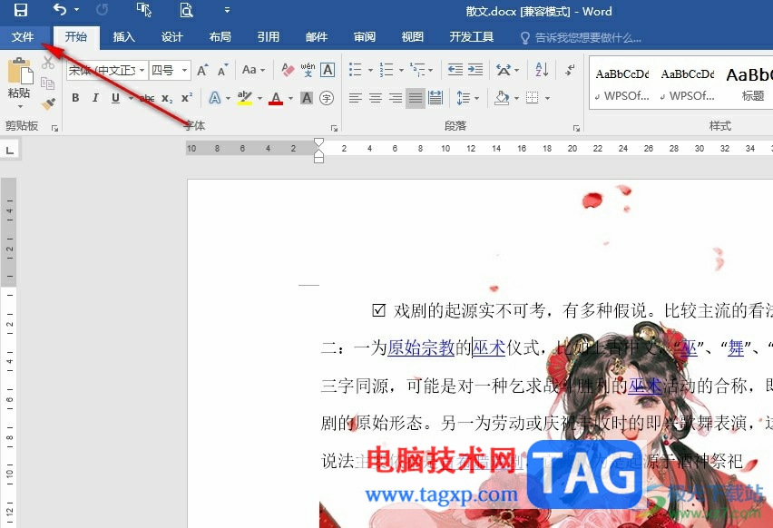This screenshot has height=528, width=773.
Task: Switch to the 布局 (Layout) tab
Action: (220, 37)
